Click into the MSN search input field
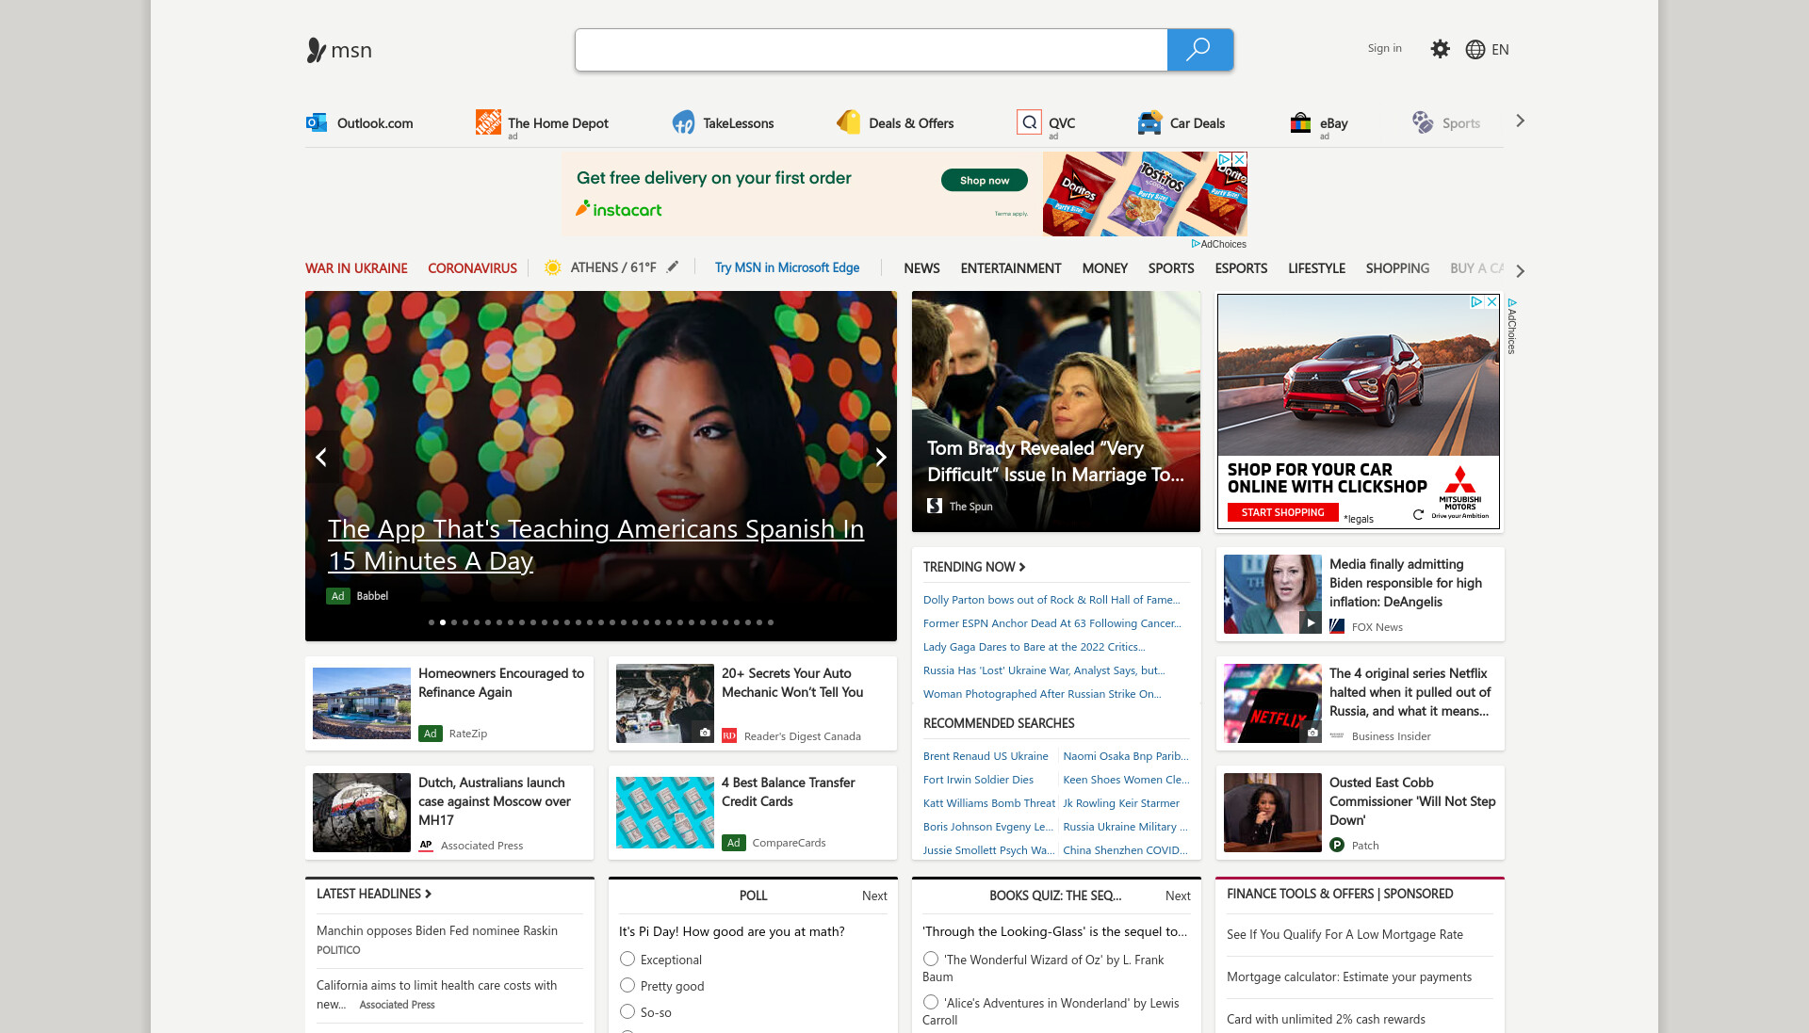1809x1033 pixels. pyautogui.click(x=871, y=50)
